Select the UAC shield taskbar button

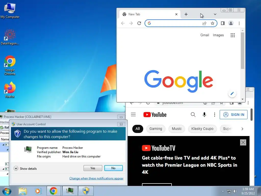point(86,191)
